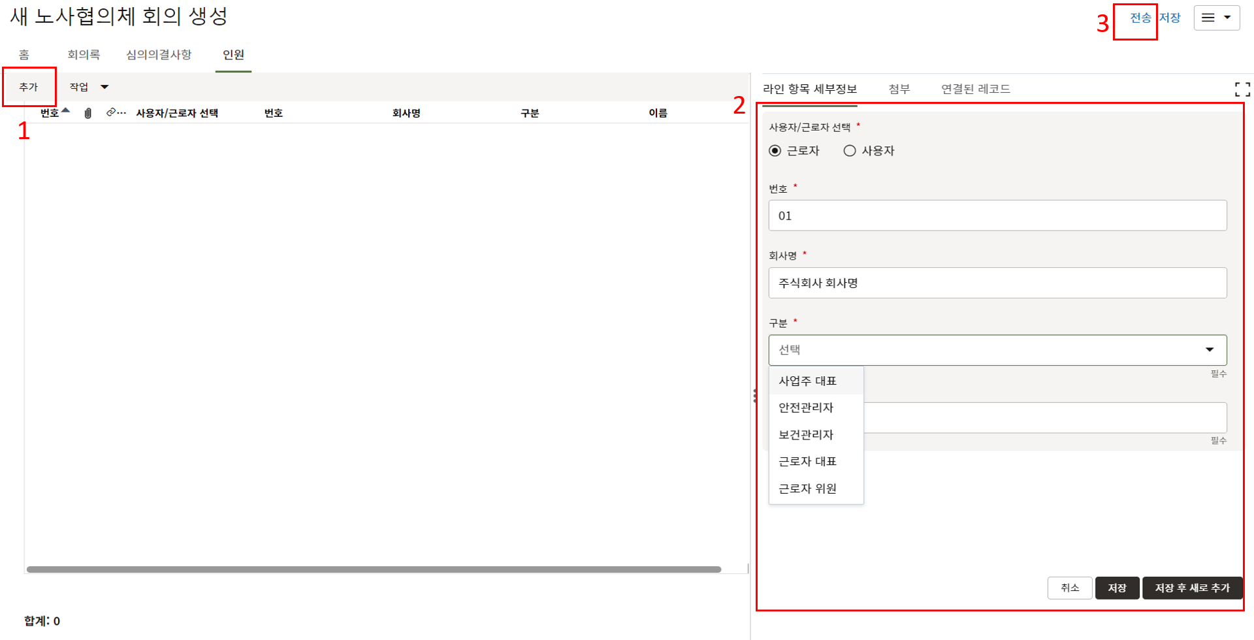Image resolution: width=1254 pixels, height=640 pixels.
Task: Open the 첨부 tab
Action: pos(899,89)
